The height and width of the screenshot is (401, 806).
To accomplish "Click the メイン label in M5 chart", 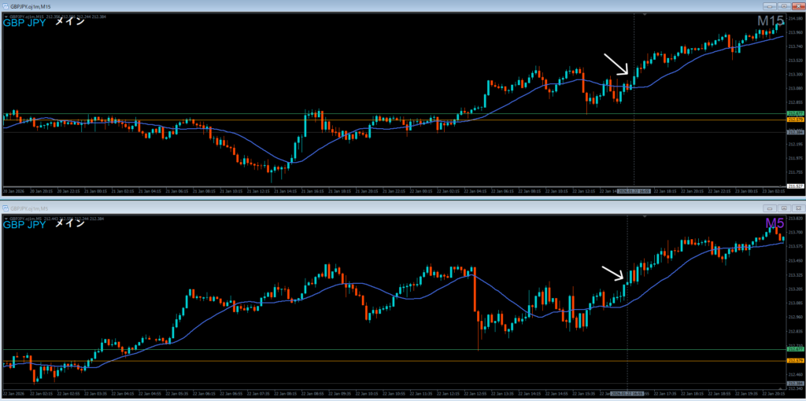I will click(69, 225).
